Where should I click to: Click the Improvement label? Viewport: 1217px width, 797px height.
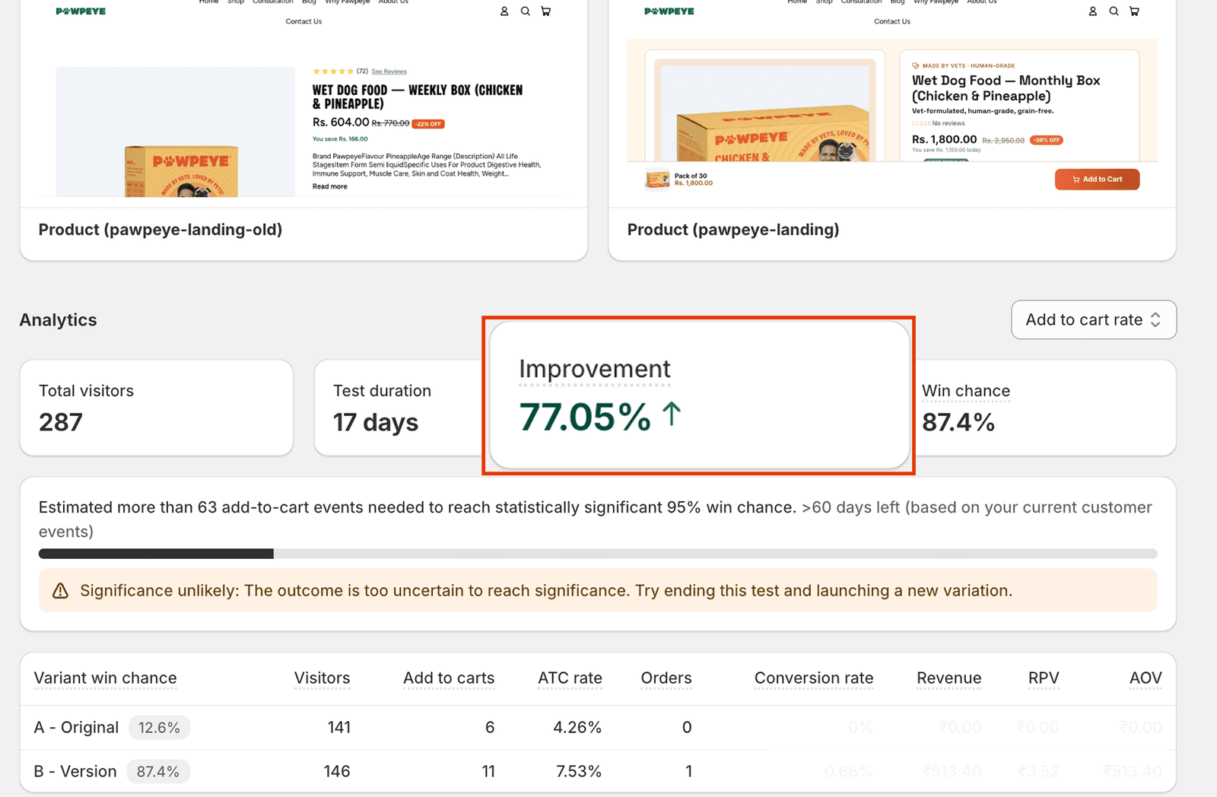click(595, 370)
